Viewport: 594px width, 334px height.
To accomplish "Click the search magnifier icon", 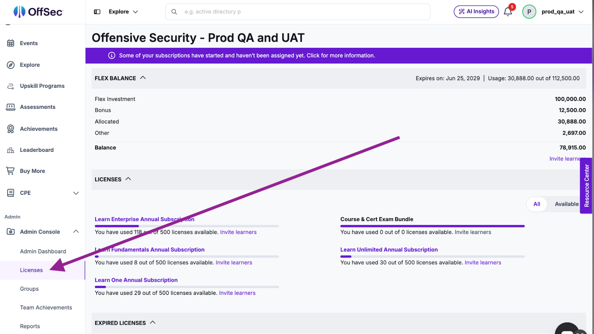I will tap(174, 12).
